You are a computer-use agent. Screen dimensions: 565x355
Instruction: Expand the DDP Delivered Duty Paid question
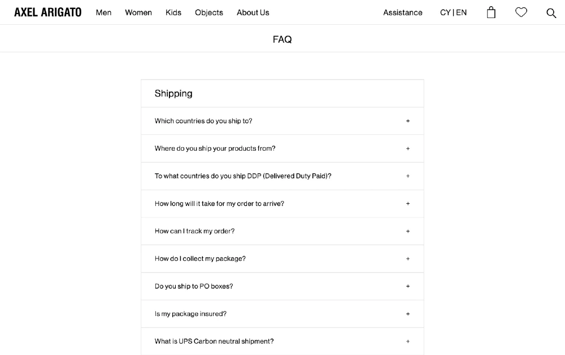[x=243, y=176]
